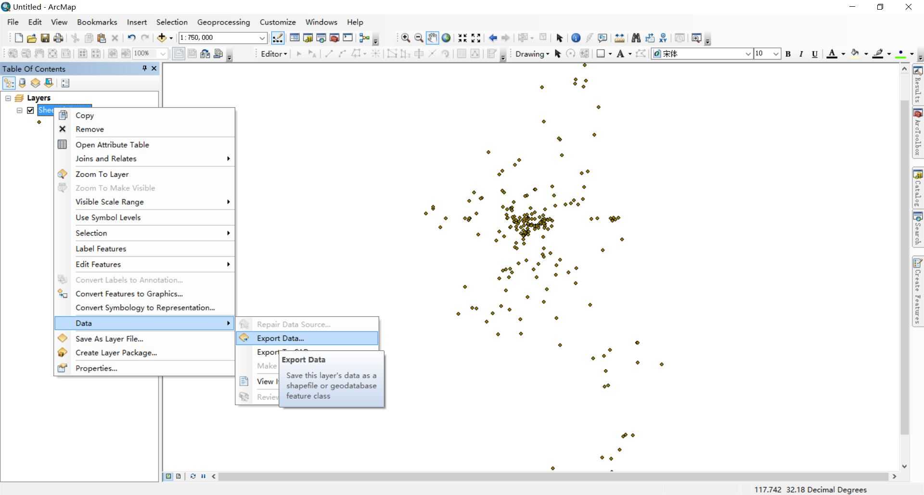924x495 pixels.
Task: Open the Editor dropdown button
Action: tap(274, 54)
